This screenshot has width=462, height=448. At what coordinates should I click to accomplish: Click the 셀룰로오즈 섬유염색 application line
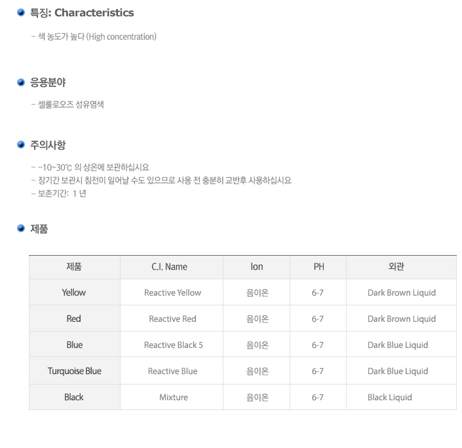point(67,105)
